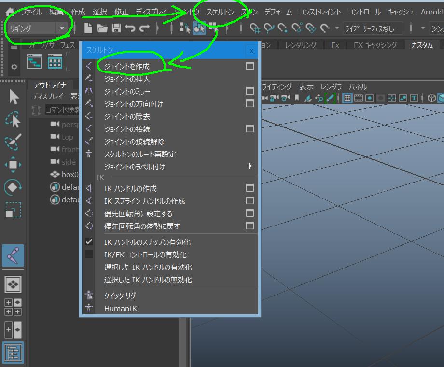Toggle resolution gate in viewport toolbar
Image resolution: width=444 pixels, height=367 pixels.
370,98
